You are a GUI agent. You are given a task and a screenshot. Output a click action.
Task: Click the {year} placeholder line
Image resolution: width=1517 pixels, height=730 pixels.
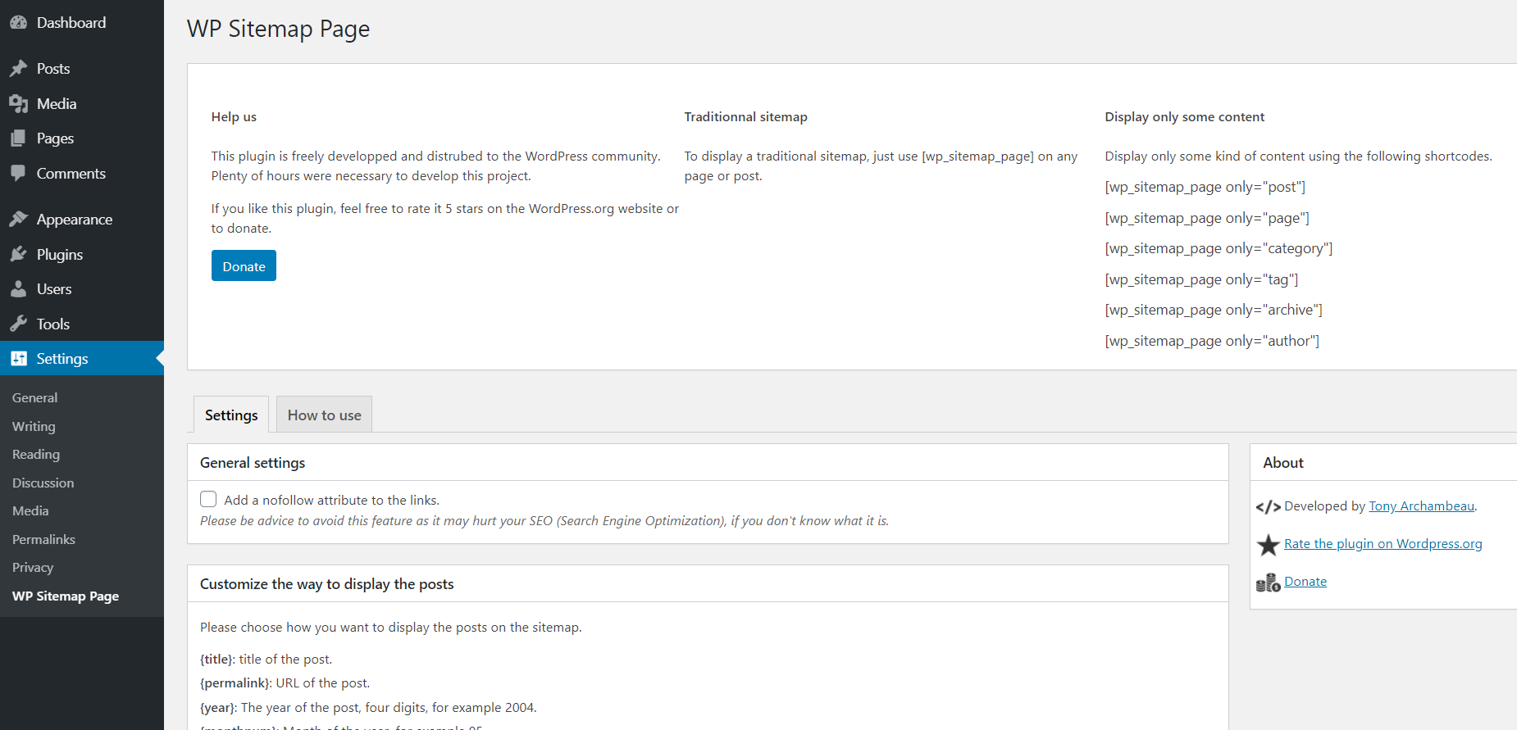click(x=368, y=707)
